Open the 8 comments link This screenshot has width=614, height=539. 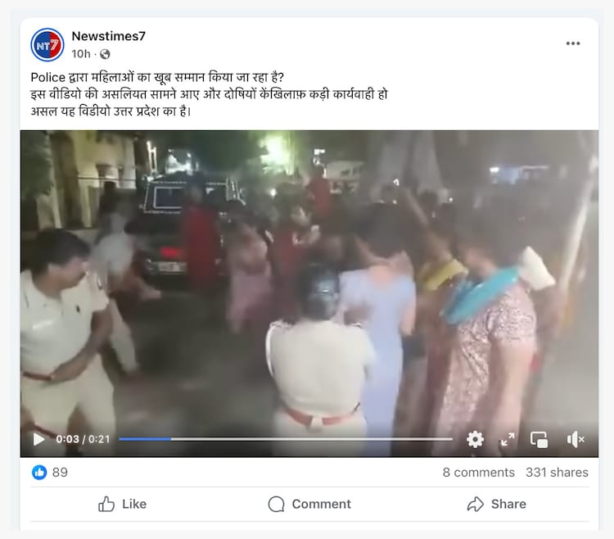click(x=479, y=473)
